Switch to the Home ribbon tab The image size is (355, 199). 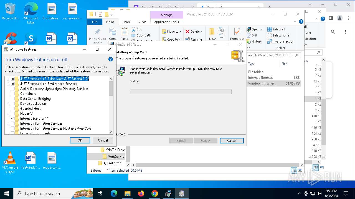(x=110, y=22)
